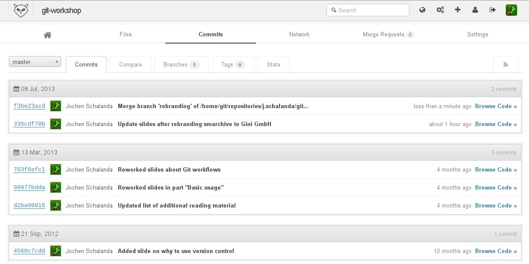Open the Branches tab
This screenshot has width=529, height=264.
pos(181,64)
